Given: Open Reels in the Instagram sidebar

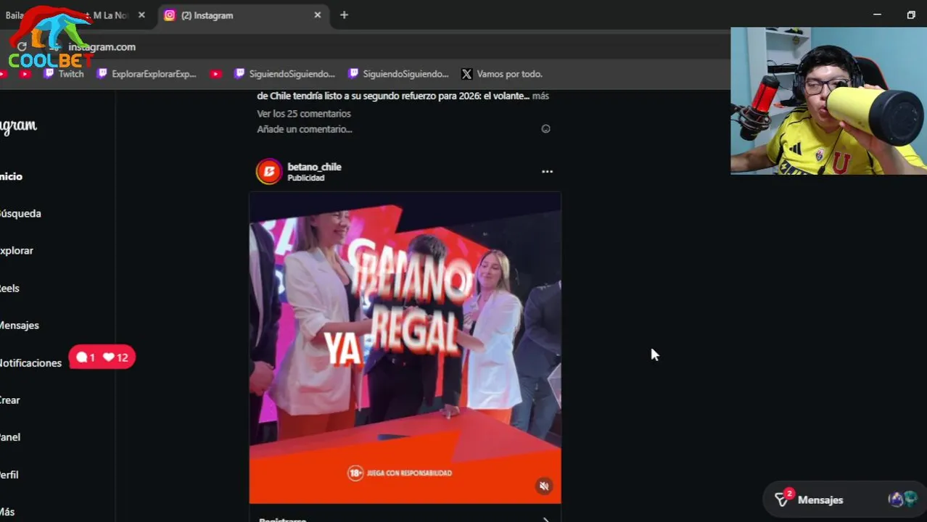Looking at the screenshot, I should (10, 288).
